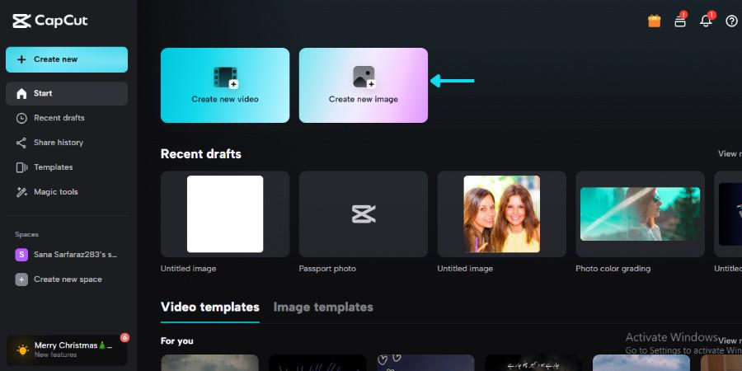Click the red badge on features banner
Image resolution: width=742 pixels, height=371 pixels.
point(124,338)
